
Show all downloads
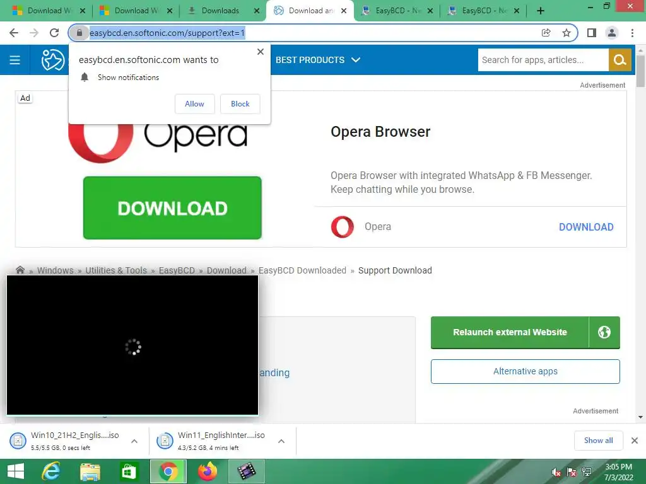pyautogui.click(x=598, y=441)
